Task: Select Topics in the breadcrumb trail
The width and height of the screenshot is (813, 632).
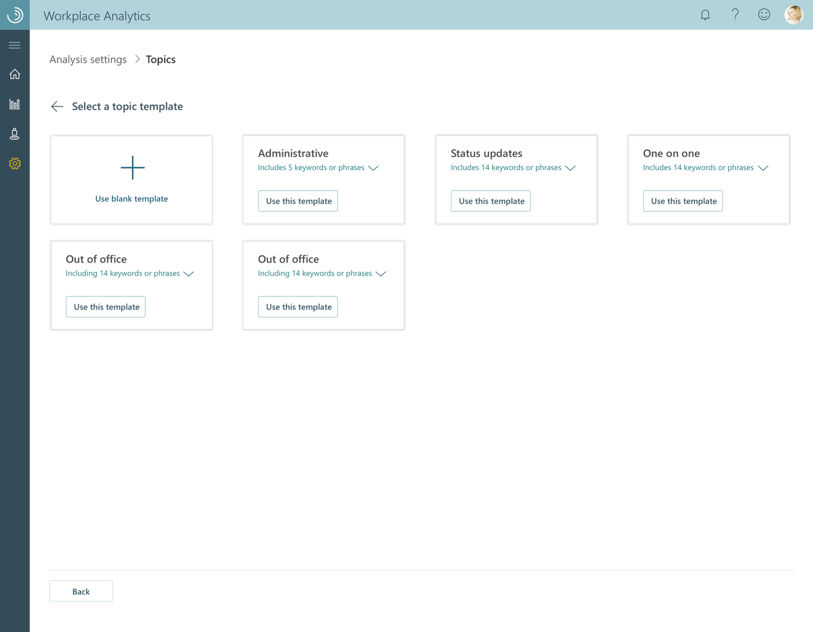Action: (x=160, y=59)
